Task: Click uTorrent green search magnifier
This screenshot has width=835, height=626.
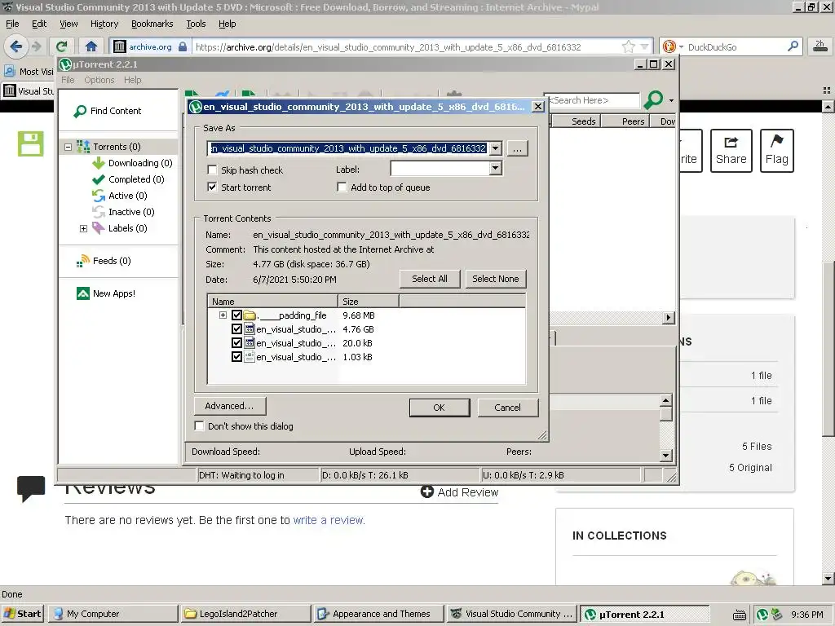Action: coord(653,99)
